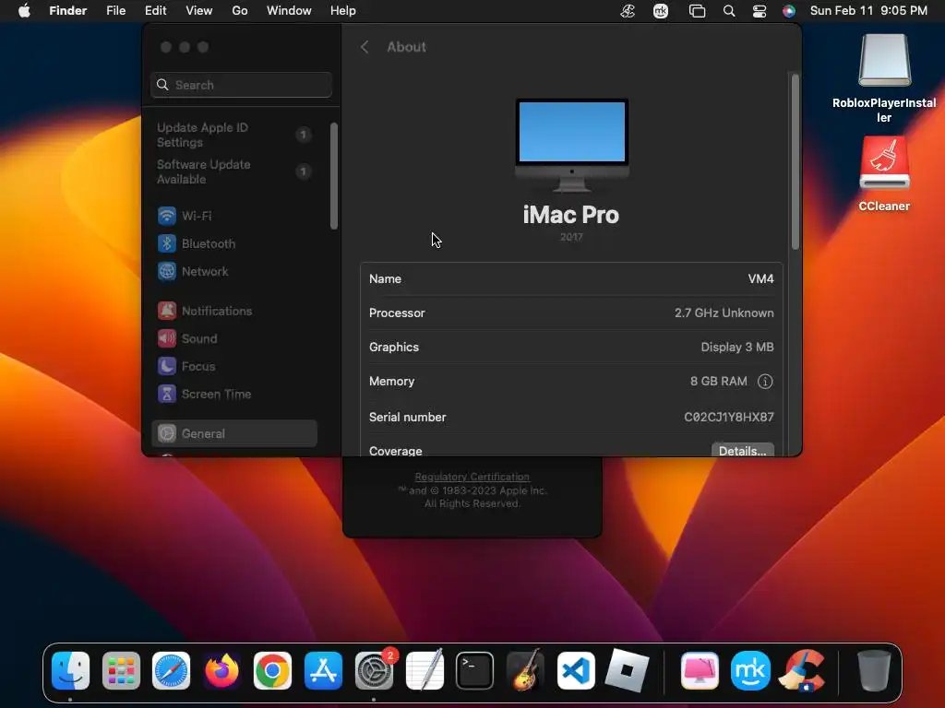Click the iMac Pro image
Screen dimensions: 945x708
click(x=572, y=145)
